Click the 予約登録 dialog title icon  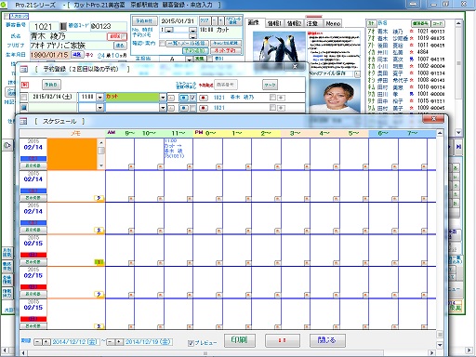point(24,69)
